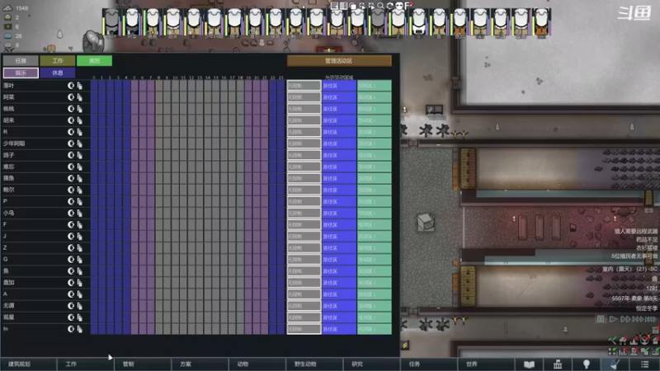The height and width of the screenshot is (371, 660).
Task: Click the crescent copy icon in G's row
Action: point(71,259)
